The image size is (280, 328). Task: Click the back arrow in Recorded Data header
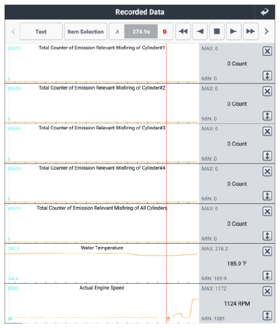265,12
